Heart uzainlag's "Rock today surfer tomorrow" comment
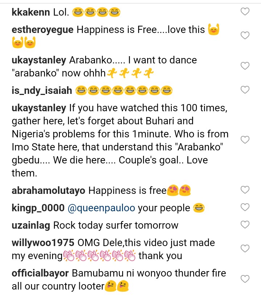This screenshot has width=261, height=295. click(245, 225)
